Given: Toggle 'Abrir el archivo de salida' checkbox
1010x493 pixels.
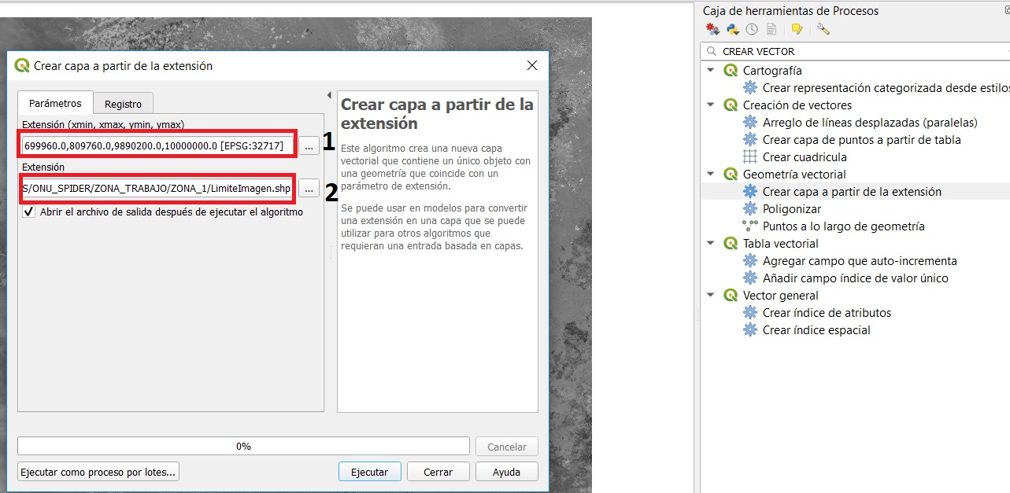Looking at the screenshot, I should click(x=29, y=212).
